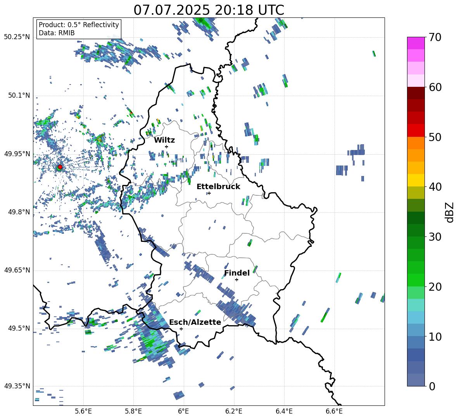The image size is (459, 419).
Task: Click the 50 label on the colorbar
Action: pos(435,137)
